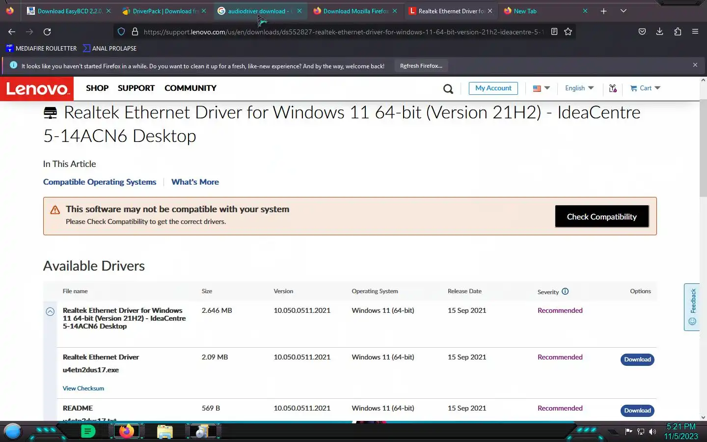Open a new browser tab
The image size is (707, 442).
(x=604, y=11)
